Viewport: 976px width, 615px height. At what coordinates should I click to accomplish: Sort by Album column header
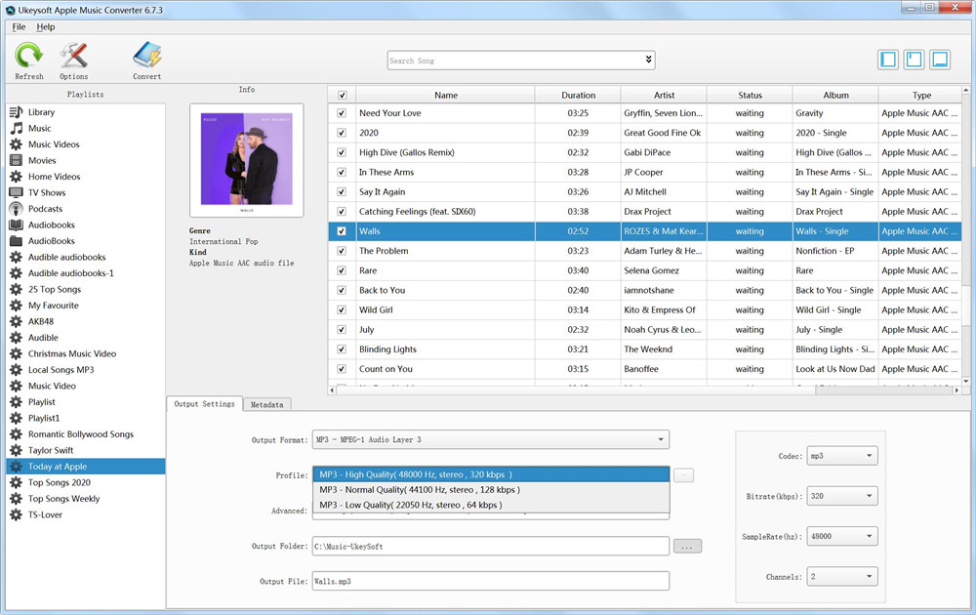(835, 96)
